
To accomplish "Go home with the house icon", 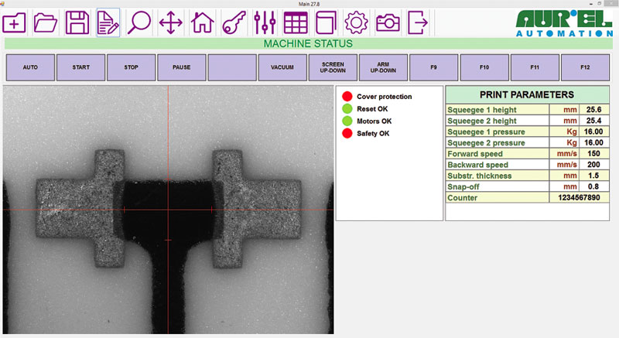I will pyautogui.click(x=202, y=22).
